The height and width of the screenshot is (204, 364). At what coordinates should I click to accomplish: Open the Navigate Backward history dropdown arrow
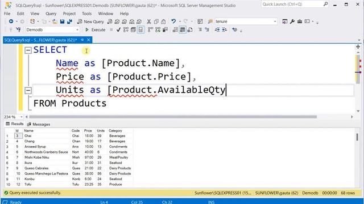tap(16, 22)
